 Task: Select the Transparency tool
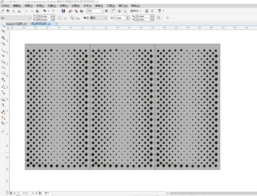pos(3,105)
